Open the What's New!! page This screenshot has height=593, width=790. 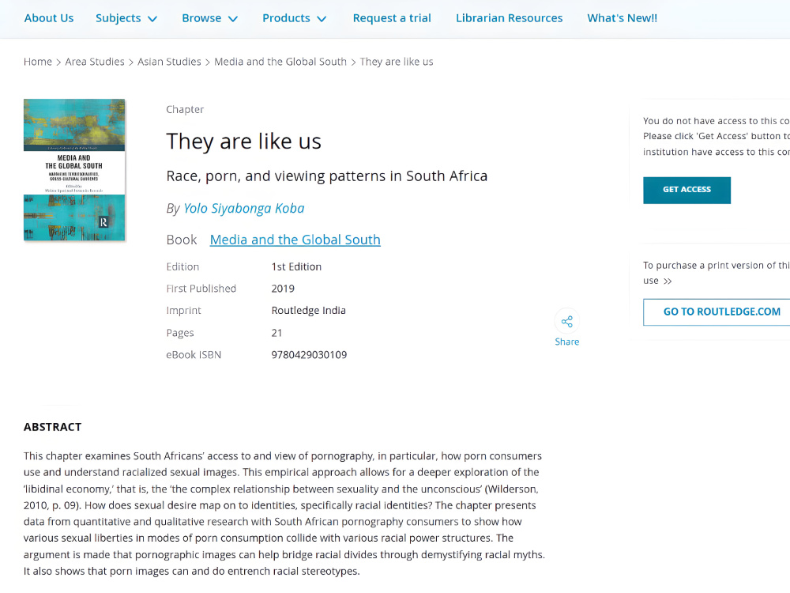pos(623,18)
